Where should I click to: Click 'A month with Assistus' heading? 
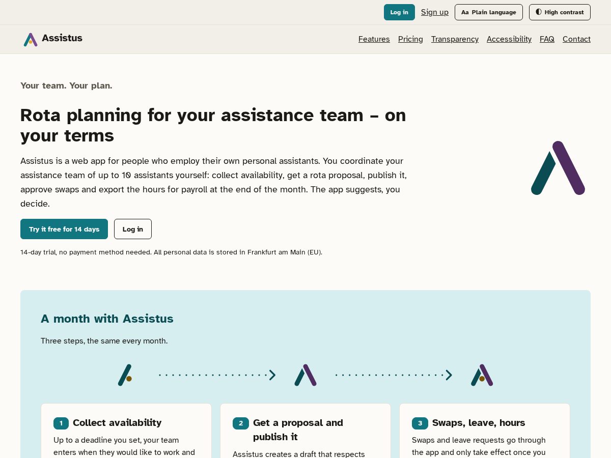[x=107, y=319]
